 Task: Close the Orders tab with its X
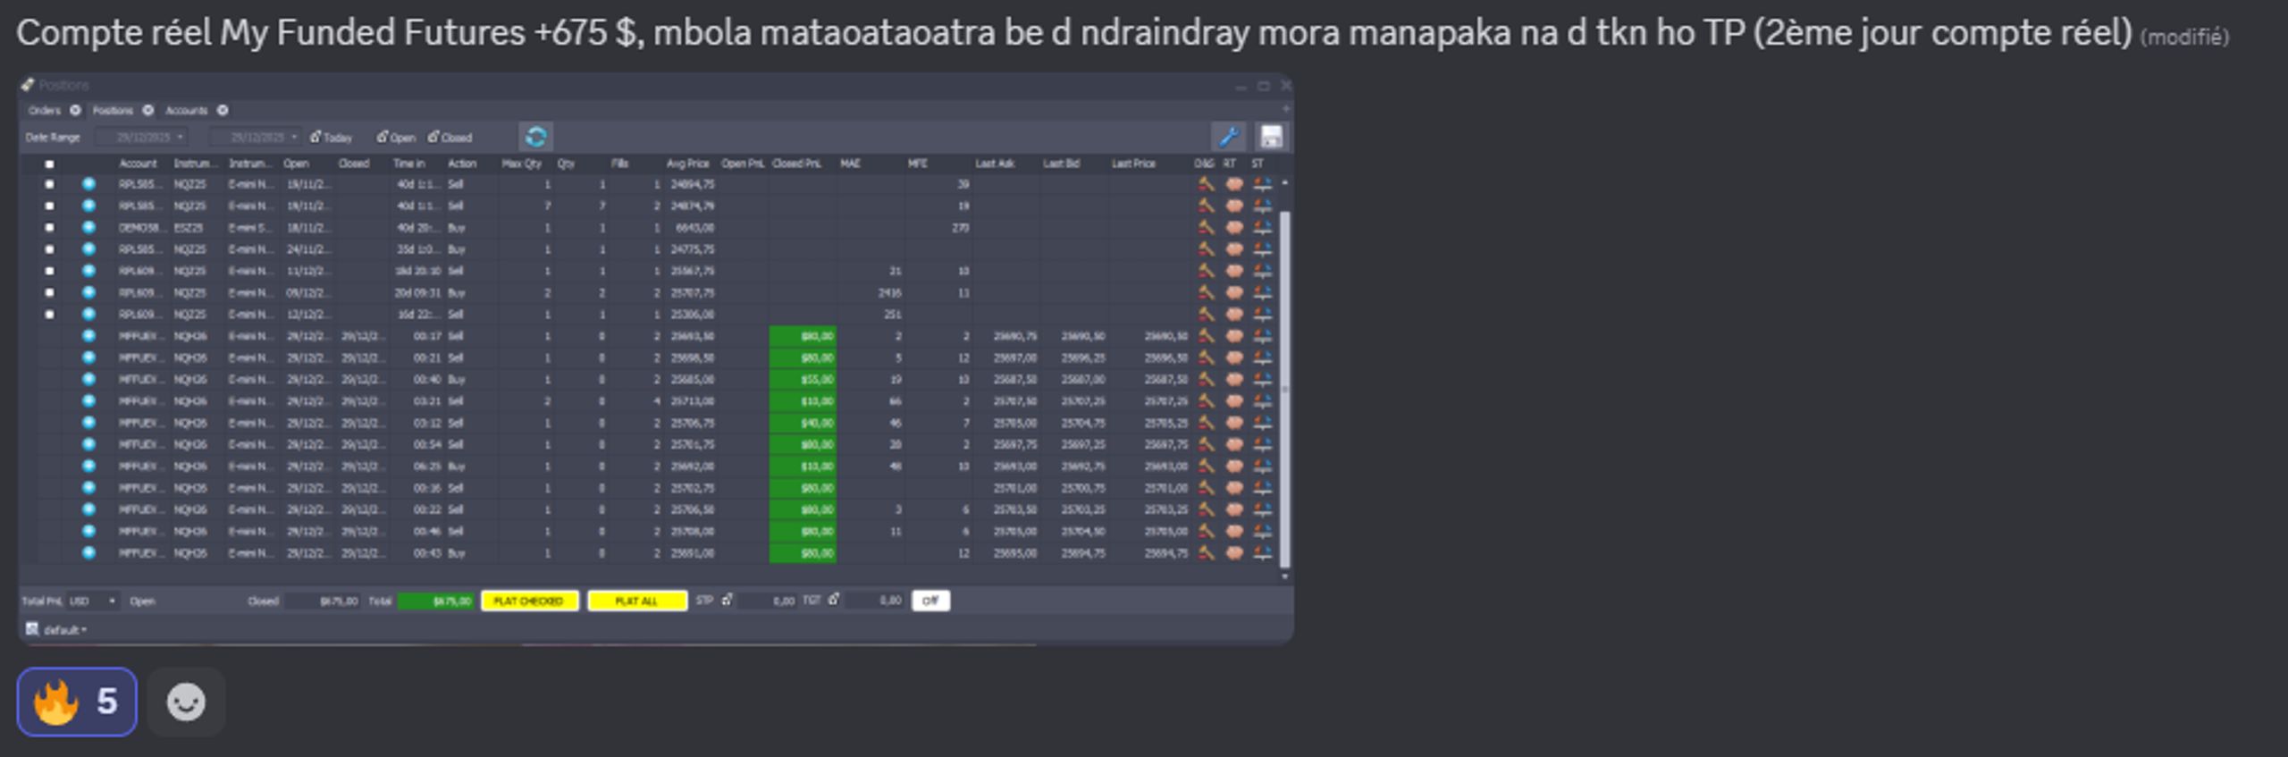coord(75,110)
